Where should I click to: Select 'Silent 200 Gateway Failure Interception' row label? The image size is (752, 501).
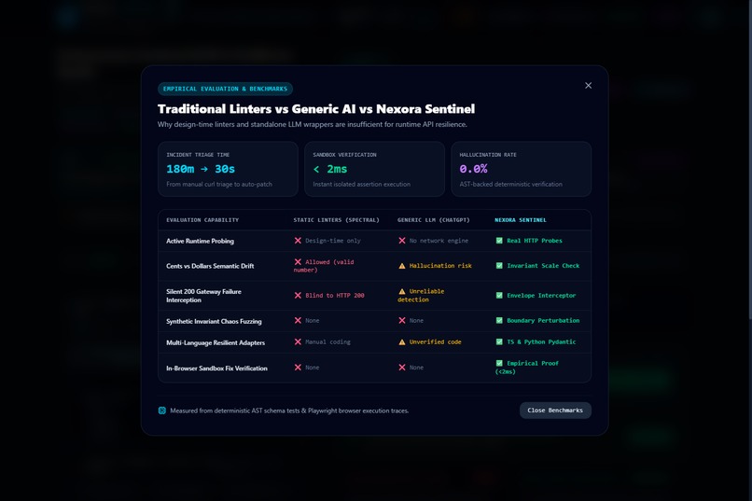point(203,296)
